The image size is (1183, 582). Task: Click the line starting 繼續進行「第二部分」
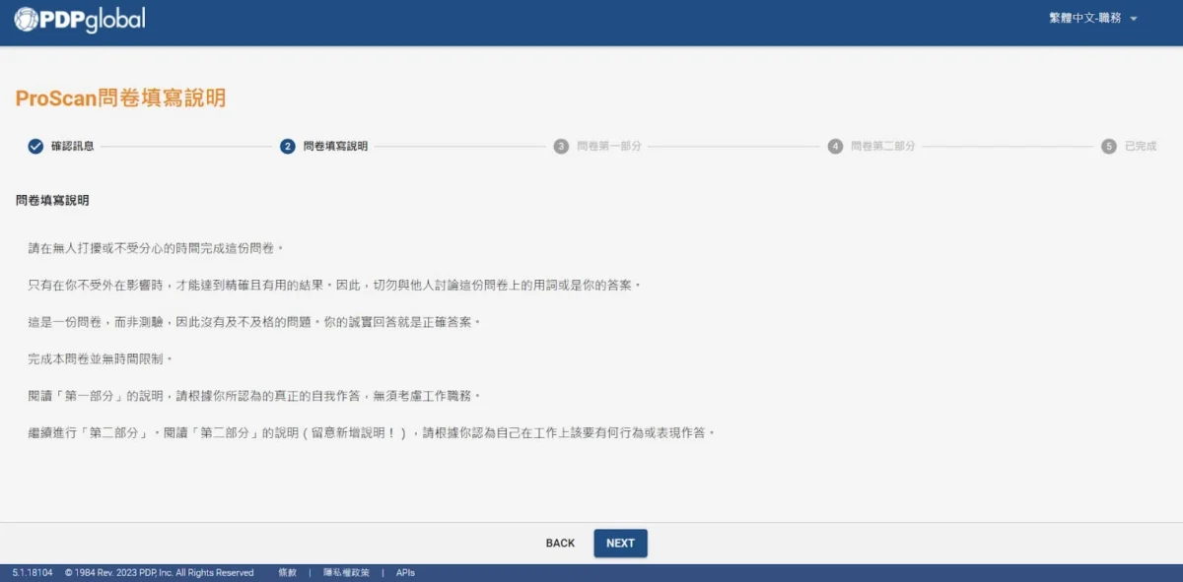pos(372,432)
